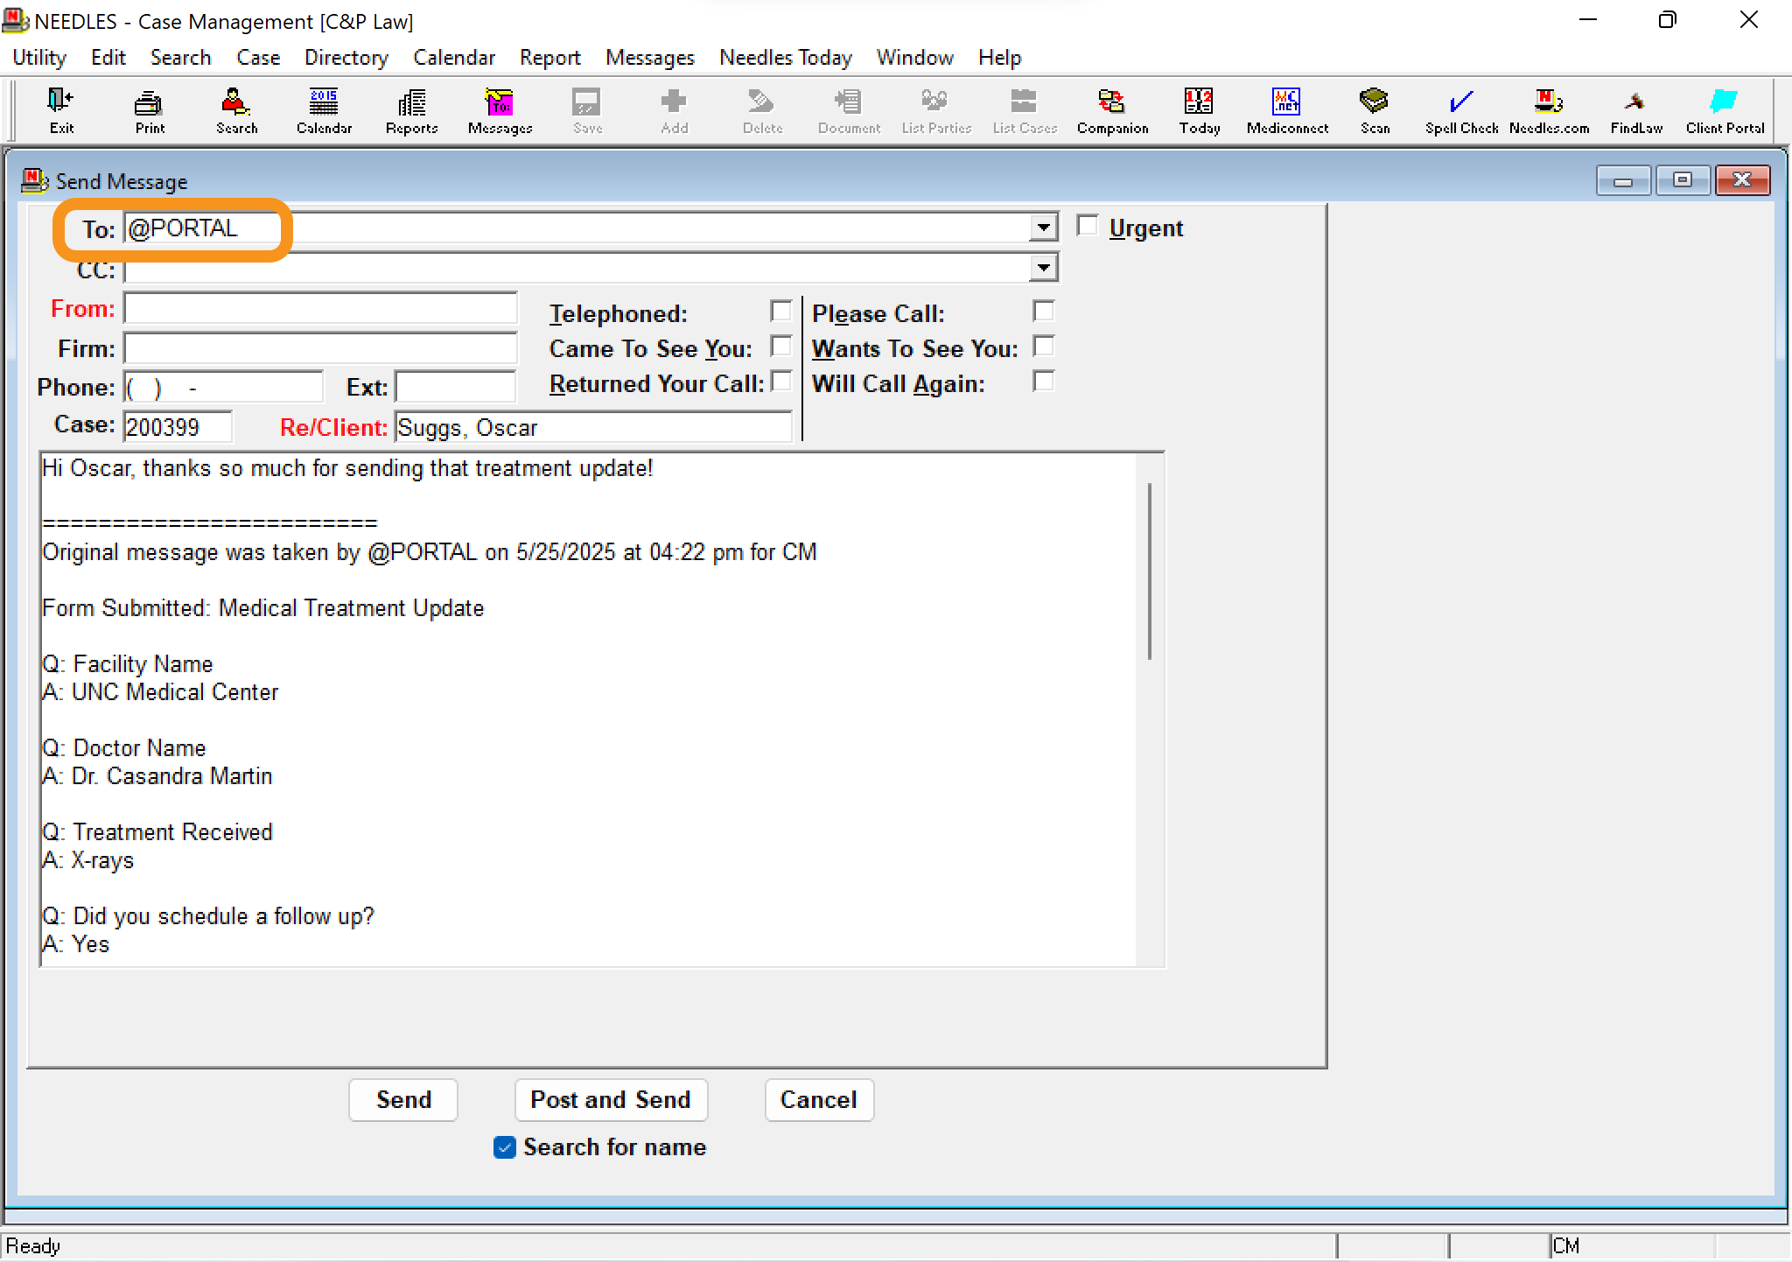This screenshot has height=1262, width=1792.
Task: Open the Messages tool
Action: pos(498,110)
